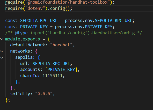The height and width of the screenshot is (110, 153).
Task: Click 'hardhat/config' inside the comment
Action: click(x=68, y=33)
